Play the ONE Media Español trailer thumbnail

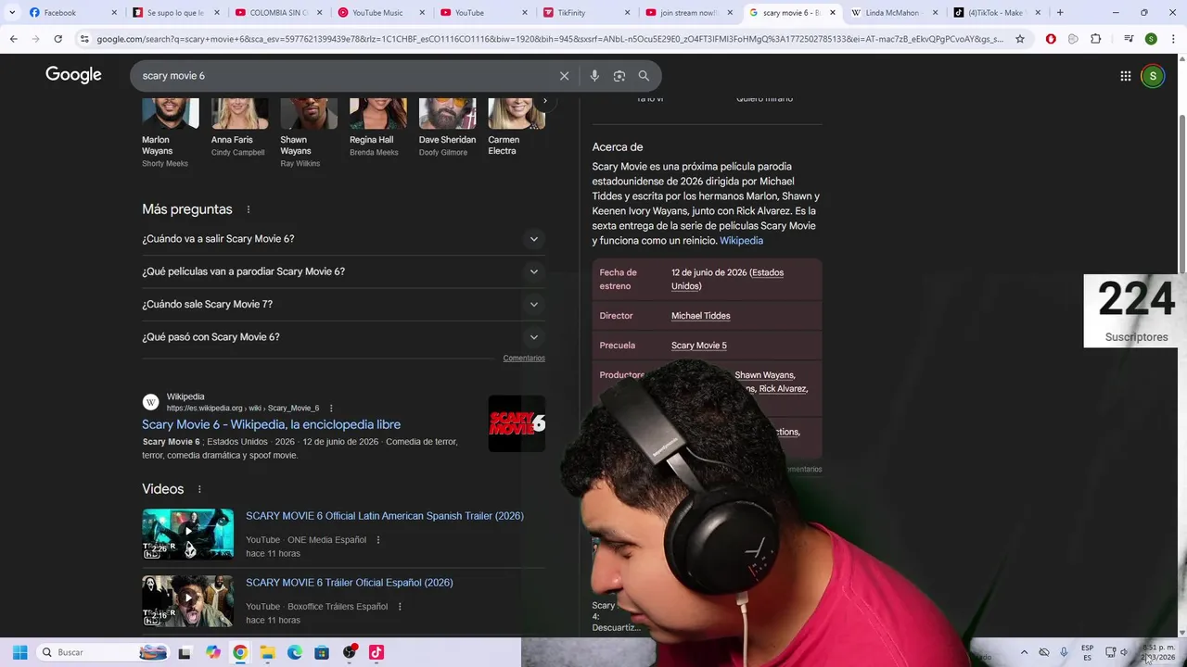[187, 534]
